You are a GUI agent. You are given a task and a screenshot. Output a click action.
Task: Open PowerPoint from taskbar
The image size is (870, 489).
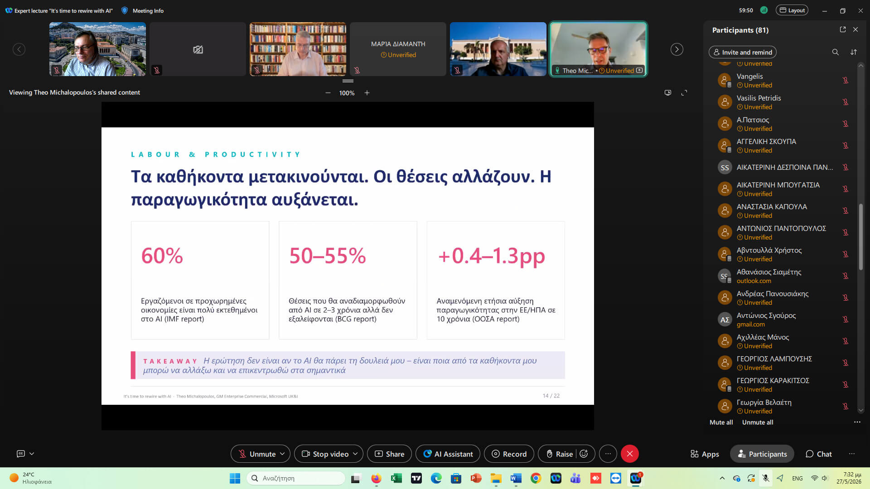pos(476,478)
